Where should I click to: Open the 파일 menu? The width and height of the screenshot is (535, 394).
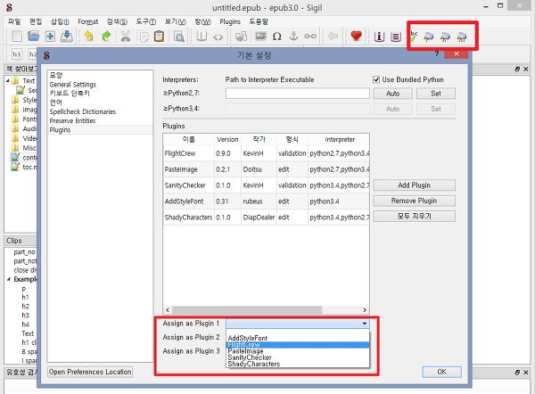tap(14, 21)
